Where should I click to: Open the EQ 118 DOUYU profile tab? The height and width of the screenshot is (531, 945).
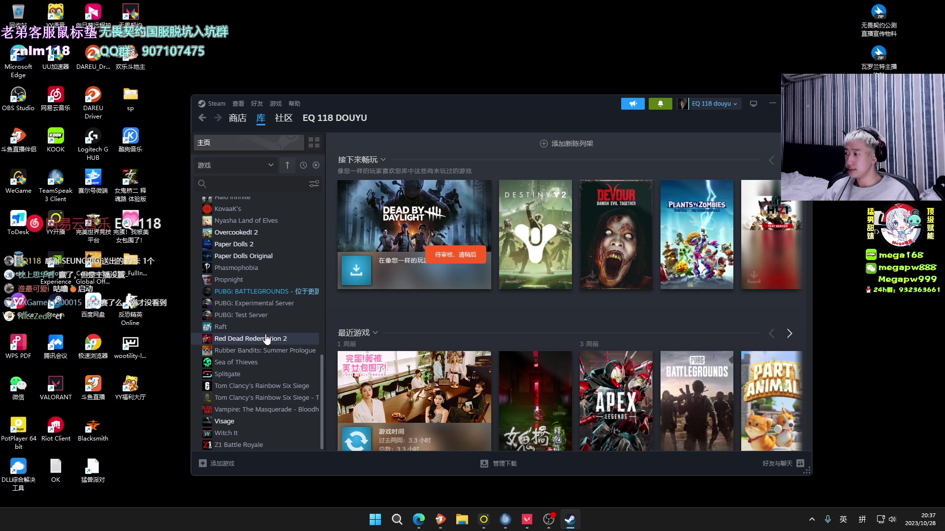(335, 118)
